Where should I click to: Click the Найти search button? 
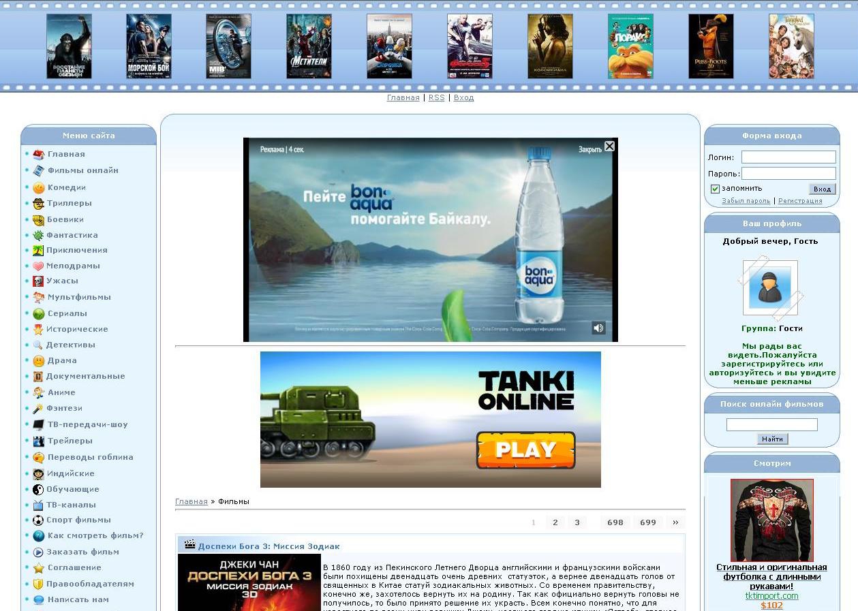772,439
